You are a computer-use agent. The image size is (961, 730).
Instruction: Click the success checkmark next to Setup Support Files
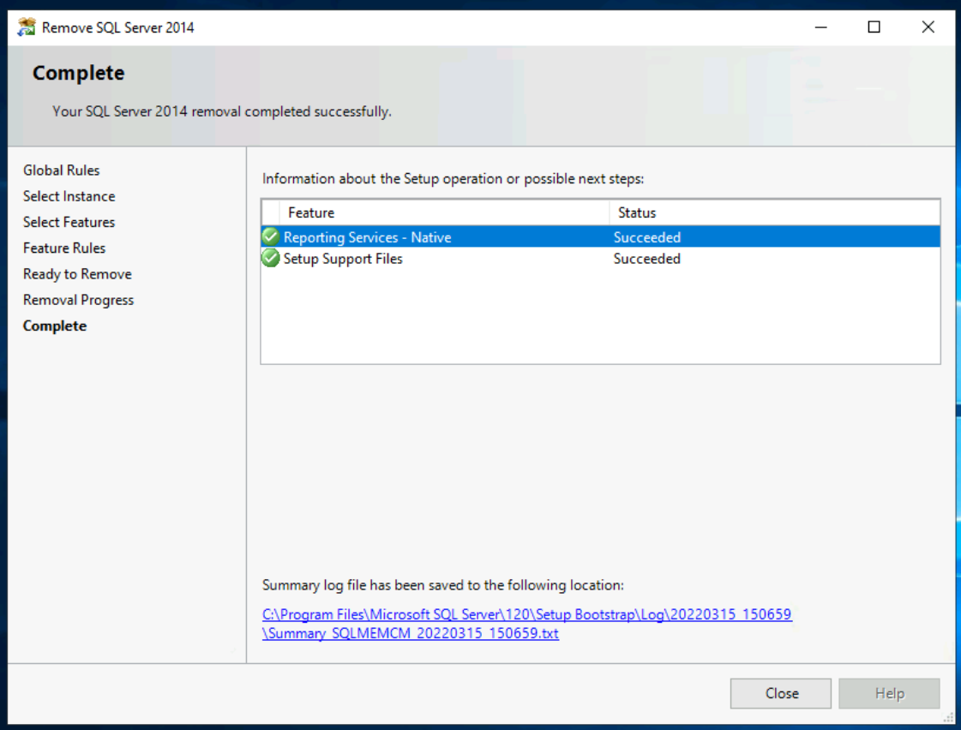pyautogui.click(x=270, y=258)
